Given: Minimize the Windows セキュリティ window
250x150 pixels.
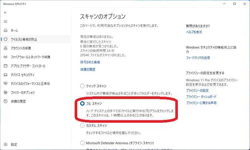Looking at the screenshot, I should [x=224, y=4].
